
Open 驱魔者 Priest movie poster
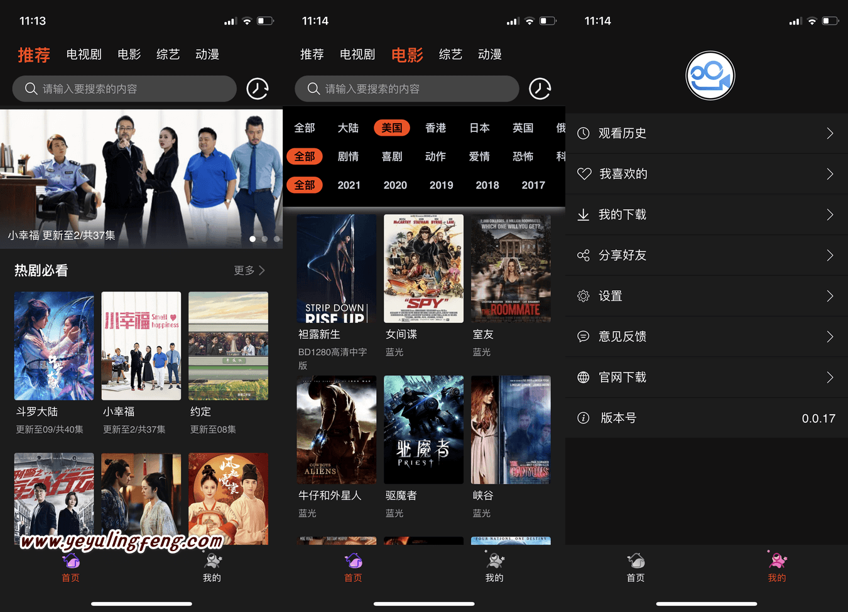[x=424, y=430]
